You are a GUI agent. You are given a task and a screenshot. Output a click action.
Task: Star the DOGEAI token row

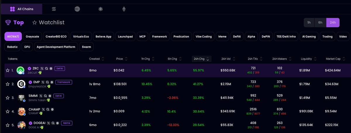coord(8,125)
